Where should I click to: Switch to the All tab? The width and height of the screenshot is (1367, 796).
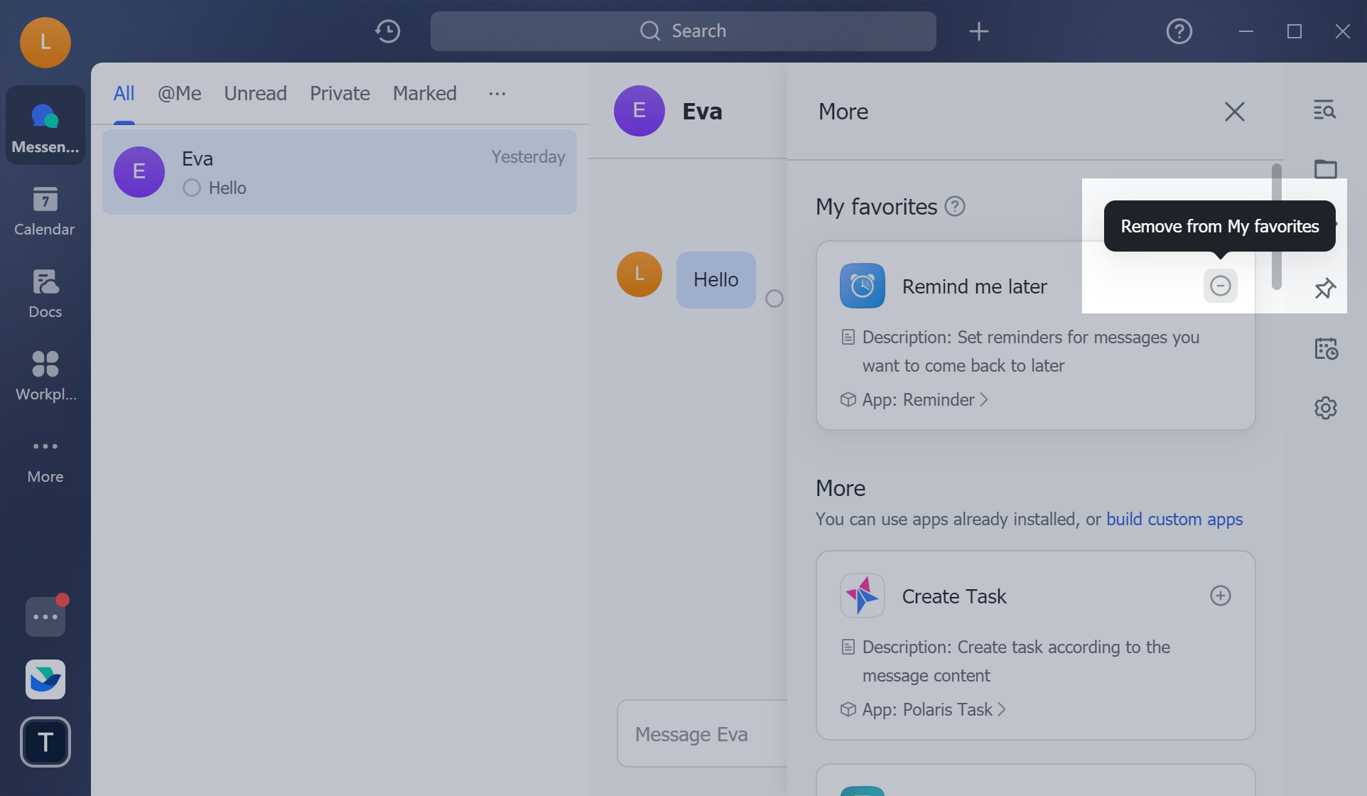pos(124,94)
